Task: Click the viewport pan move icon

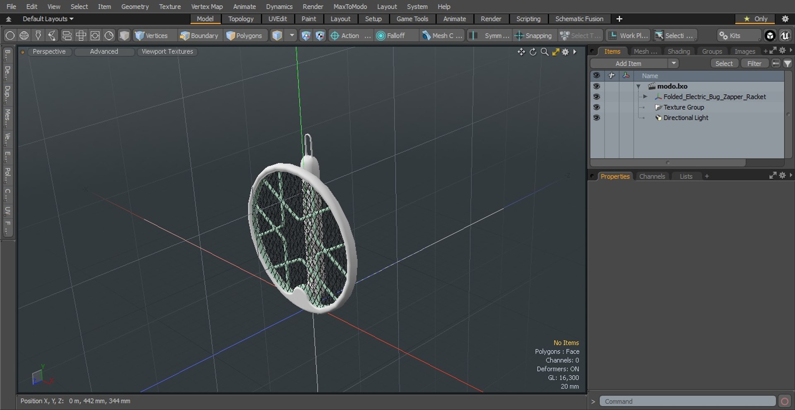Action: pos(521,52)
